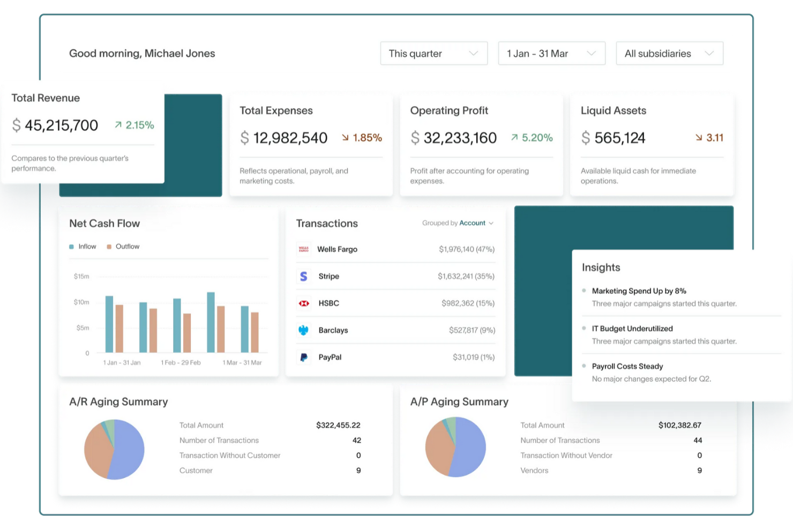793x529 pixels.
Task: Click the red downward arrow beside 3.11
Action: point(699,138)
